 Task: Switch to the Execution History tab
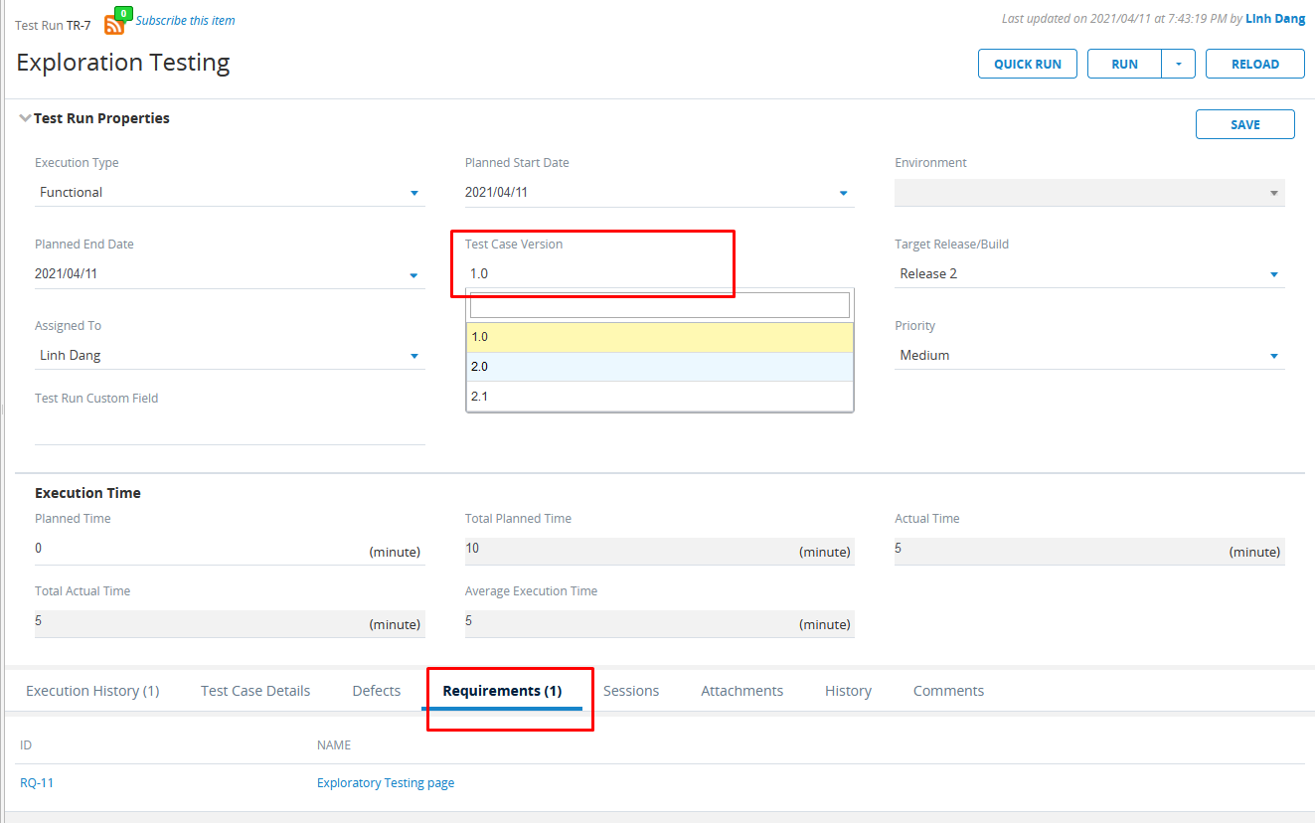tap(92, 691)
